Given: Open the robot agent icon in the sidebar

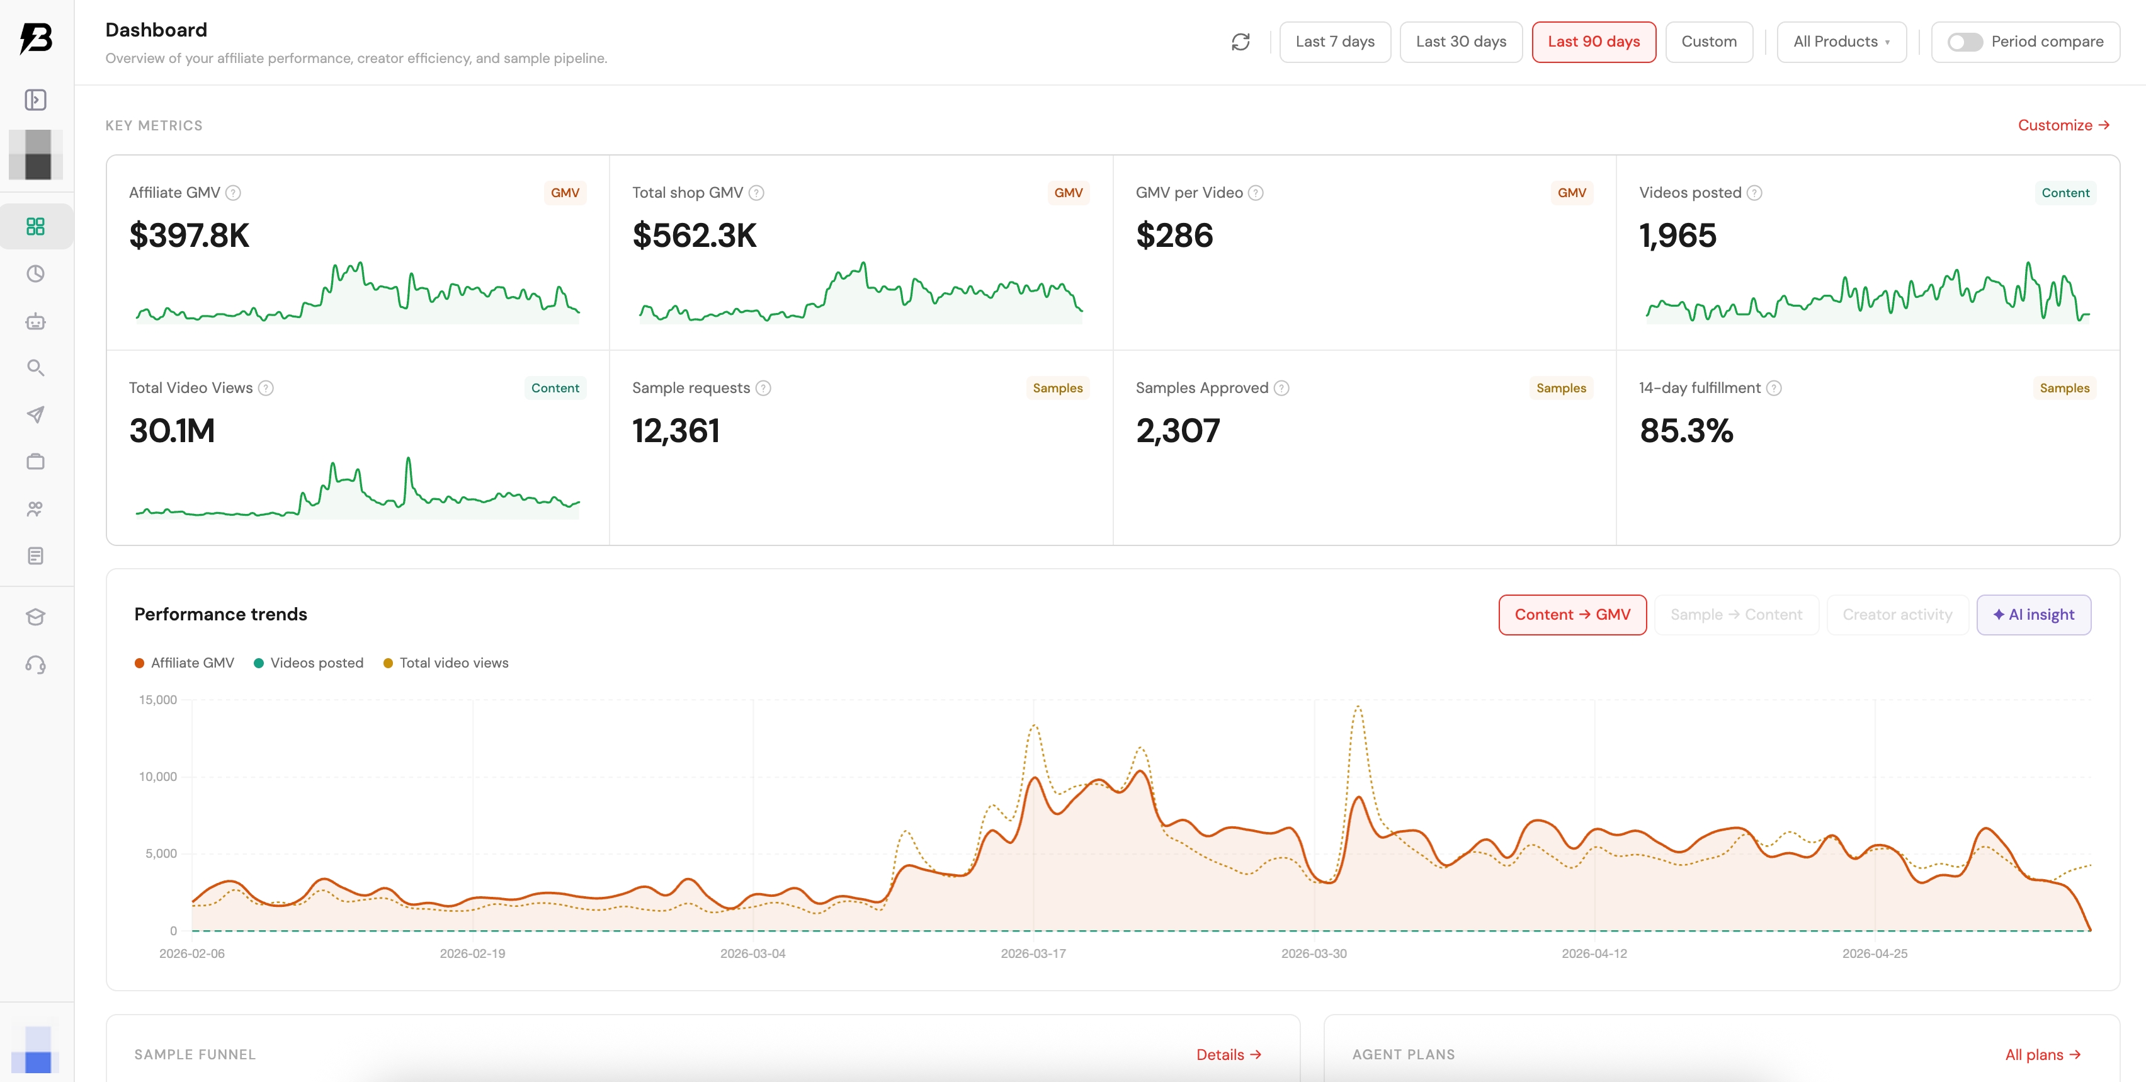Looking at the screenshot, I should tap(35, 321).
